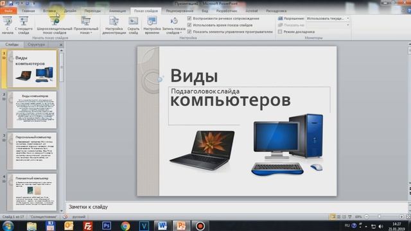The image size is (411, 231).
Task: Click the русский language indicator
Action: [x=79, y=217]
